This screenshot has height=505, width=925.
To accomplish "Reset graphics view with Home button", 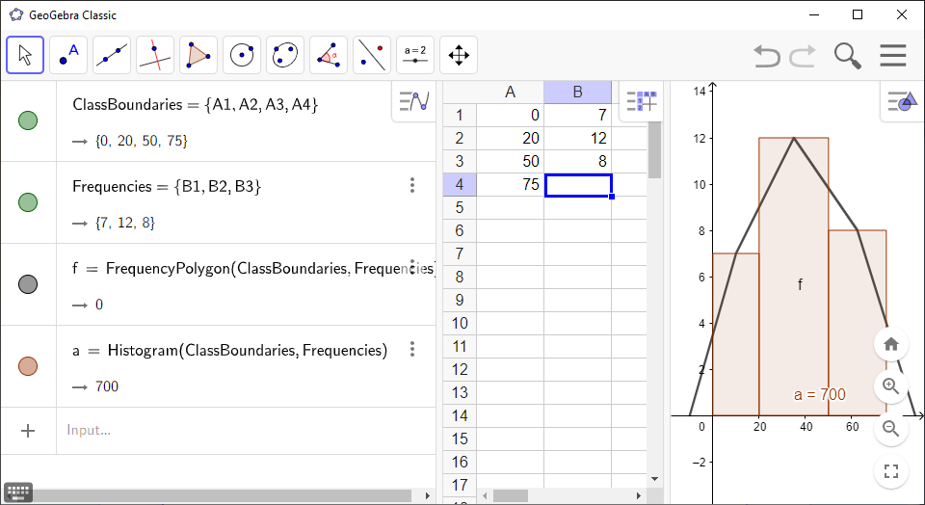I will (x=891, y=344).
